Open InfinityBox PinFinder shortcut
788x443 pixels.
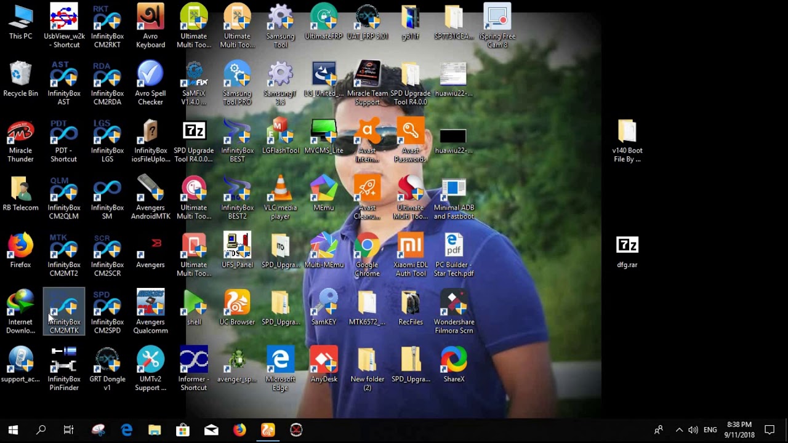click(64, 370)
